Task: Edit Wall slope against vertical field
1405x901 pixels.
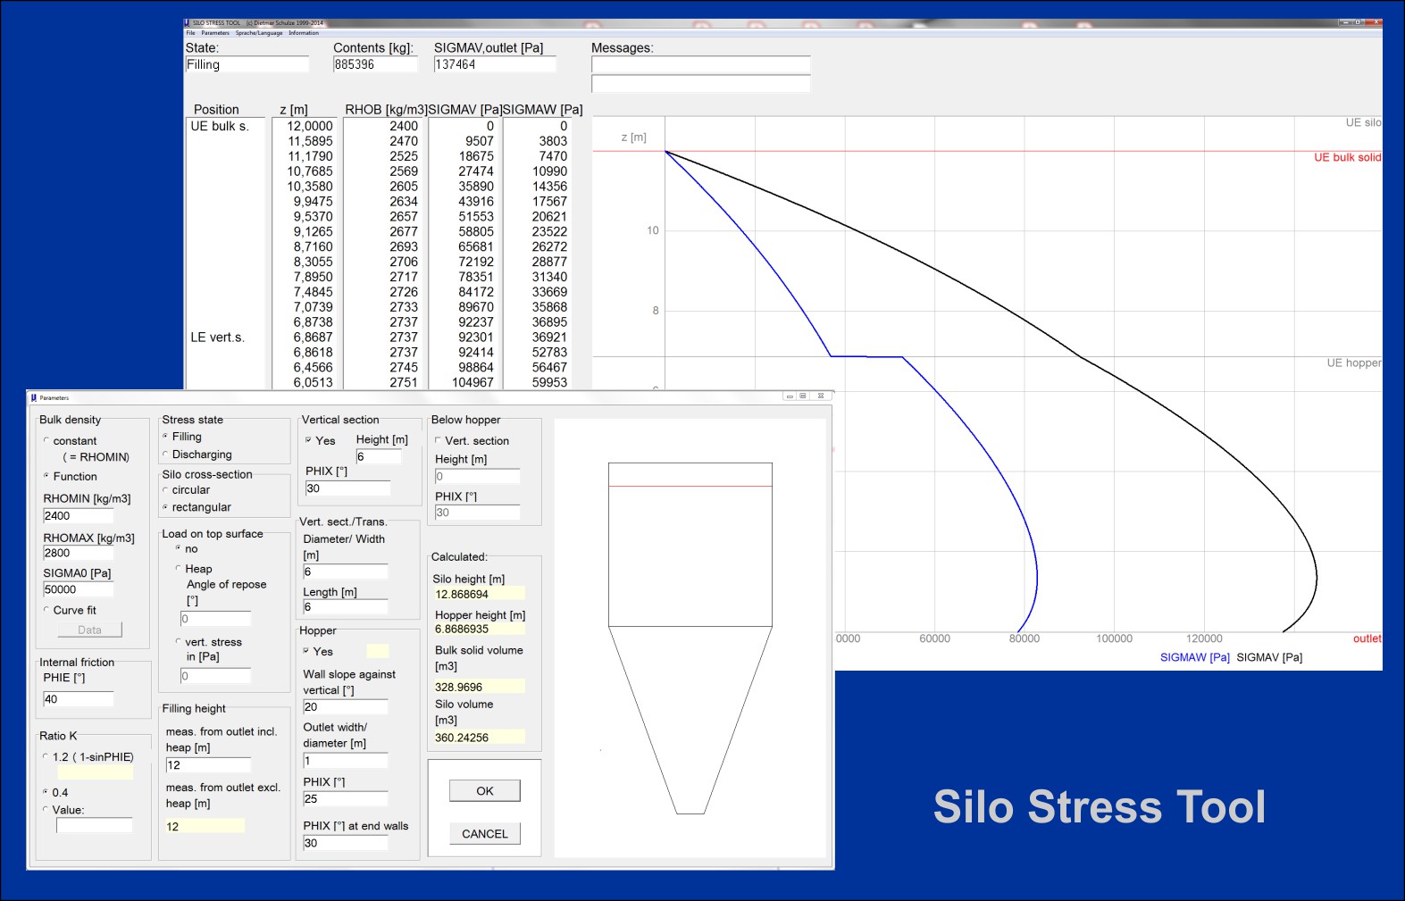Action: tap(346, 707)
